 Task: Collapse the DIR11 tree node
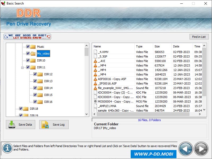23,67
